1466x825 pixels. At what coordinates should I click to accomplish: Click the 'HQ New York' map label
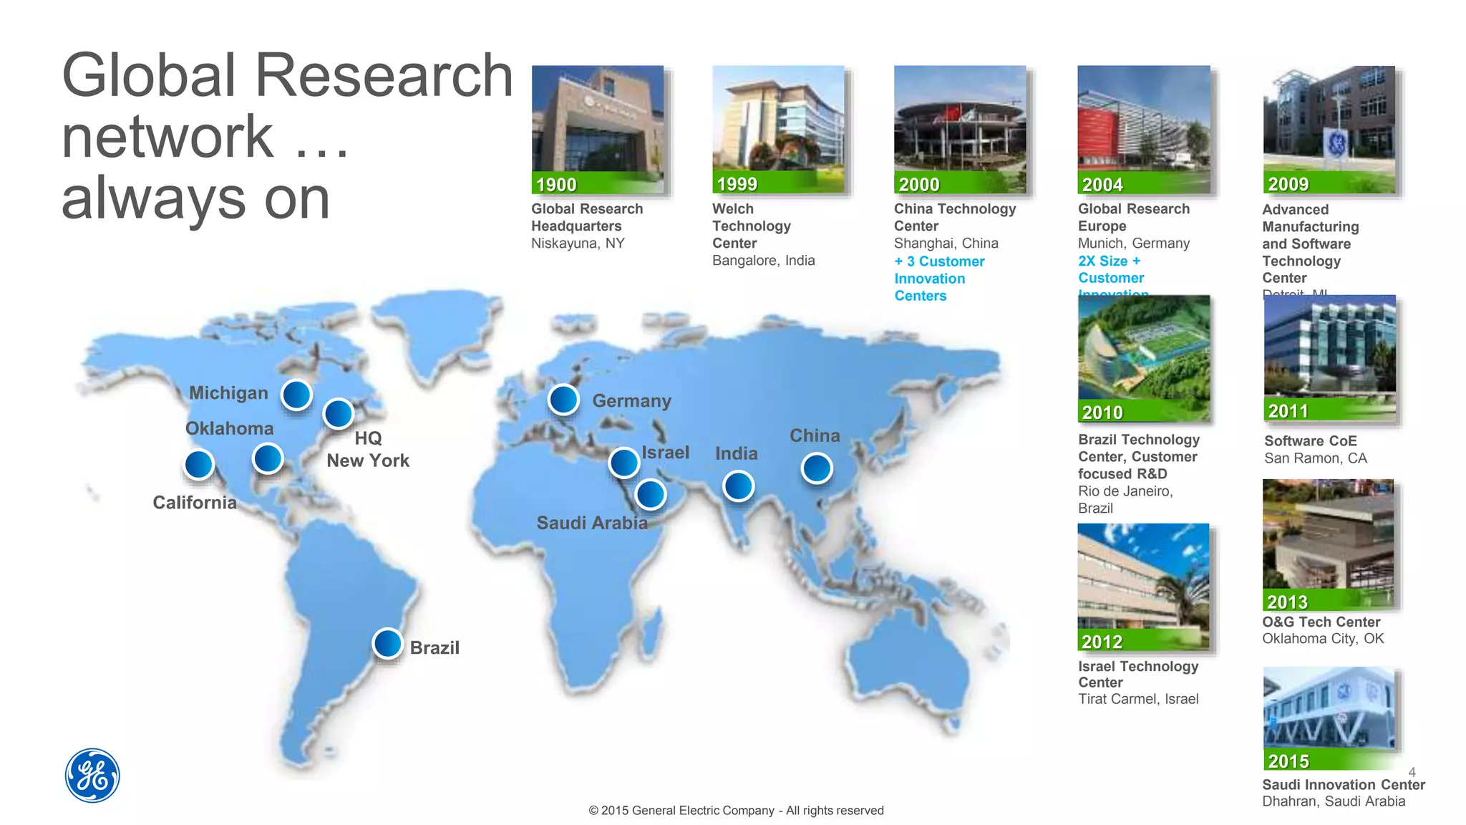tap(368, 449)
